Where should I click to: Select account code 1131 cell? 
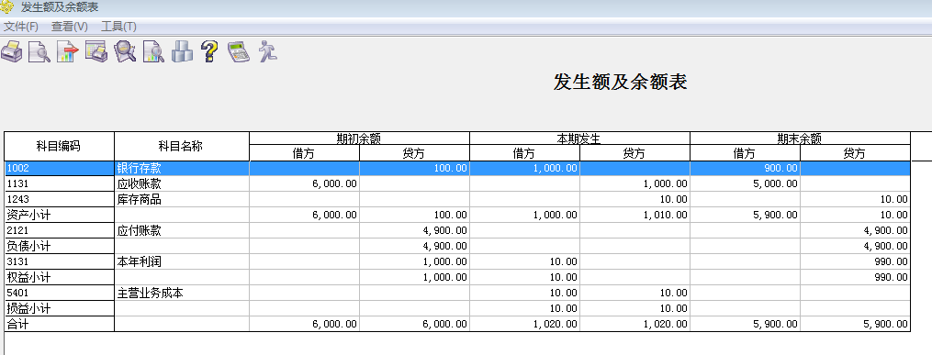59,184
